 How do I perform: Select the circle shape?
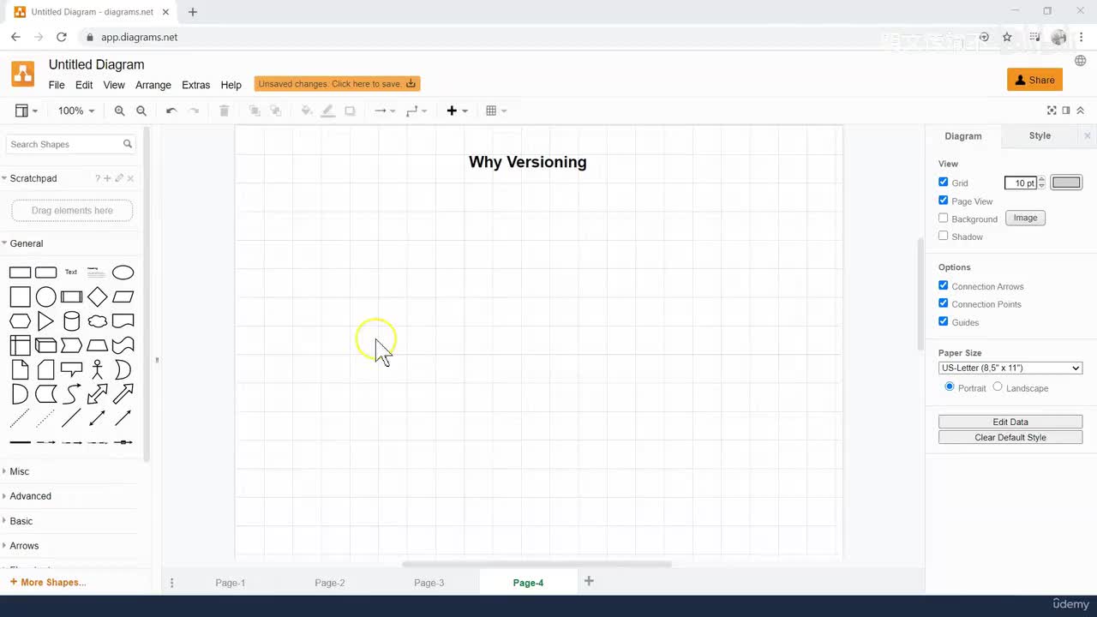[46, 297]
